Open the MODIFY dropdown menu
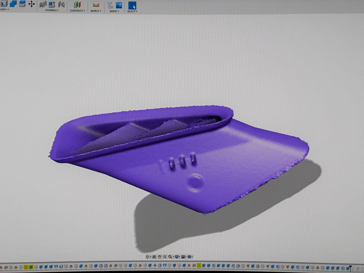This screenshot has height=273, width=364. [x=4, y=9]
